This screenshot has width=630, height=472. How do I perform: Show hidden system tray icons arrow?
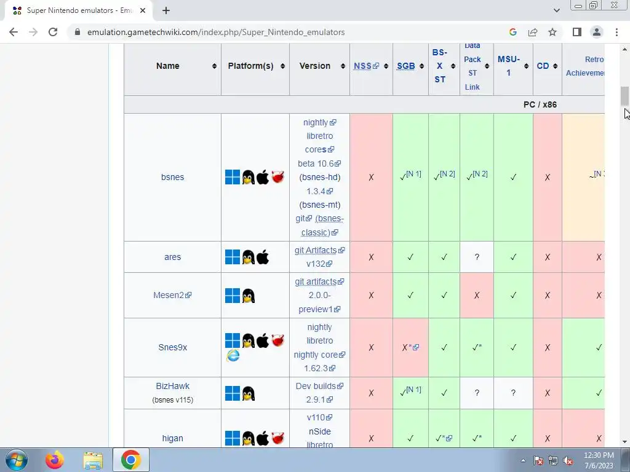[x=523, y=460]
